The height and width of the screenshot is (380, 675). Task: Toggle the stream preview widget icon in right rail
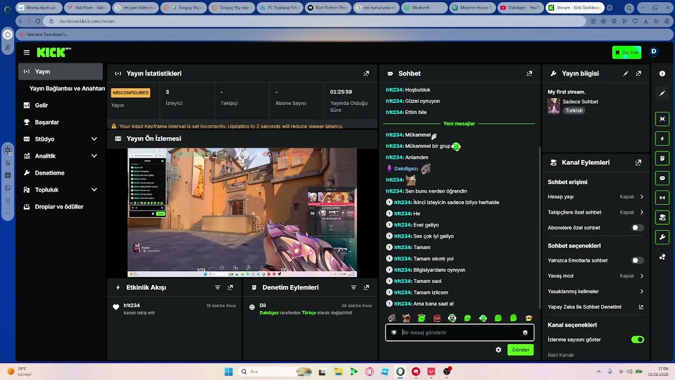click(662, 119)
